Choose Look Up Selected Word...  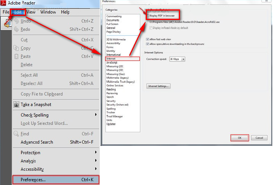tap(56, 123)
